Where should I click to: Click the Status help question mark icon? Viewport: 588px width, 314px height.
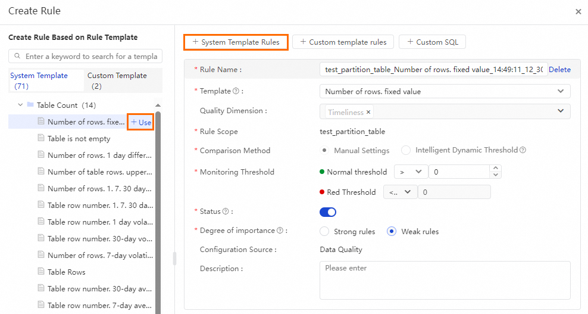(x=226, y=212)
